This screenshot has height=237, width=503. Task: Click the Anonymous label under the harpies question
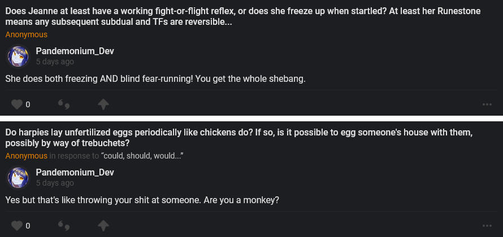click(x=26, y=156)
